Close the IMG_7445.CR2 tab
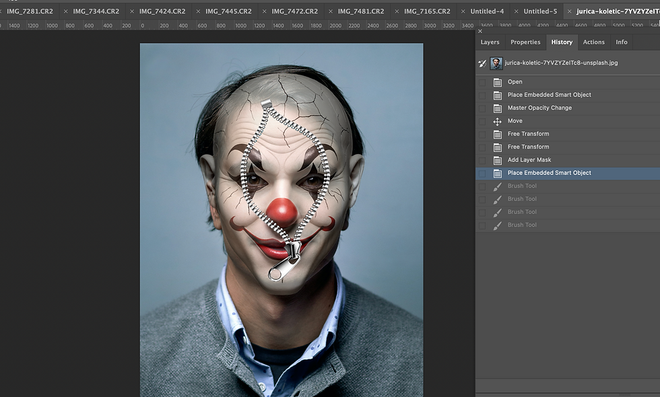This screenshot has width=660, height=397. [198, 11]
